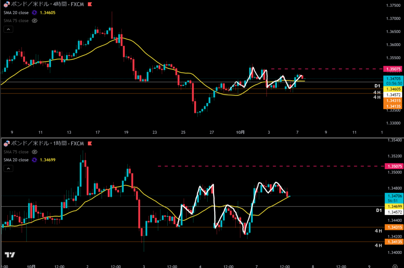Select SMA 20 close legend in upper chart
404x268 pixels.
[x=16, y=13]
